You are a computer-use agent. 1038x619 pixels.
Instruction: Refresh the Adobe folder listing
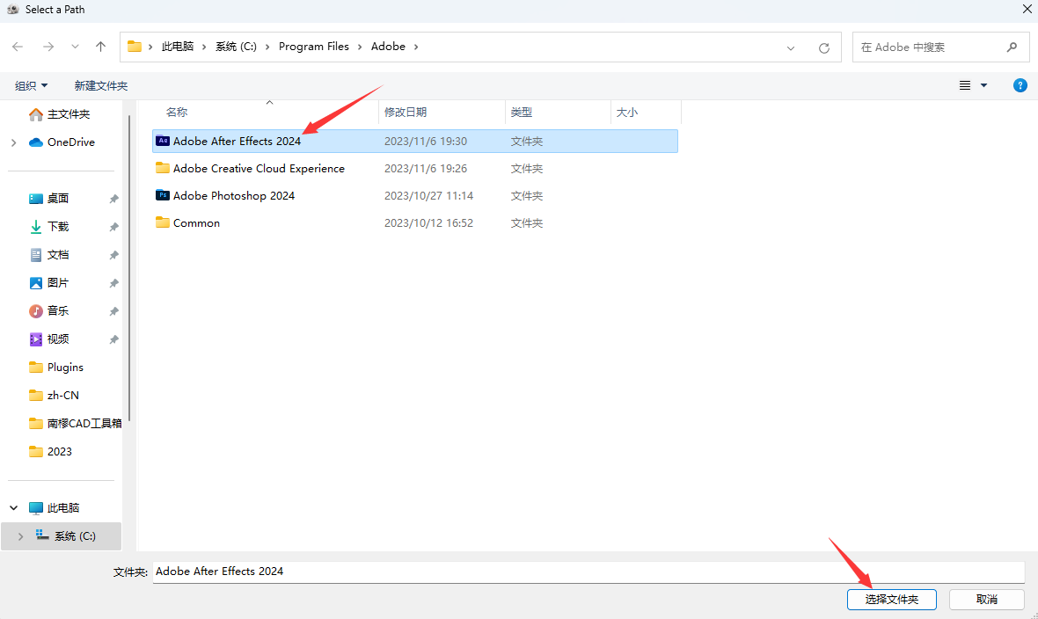pyautogui.click(x=824, y=47)
